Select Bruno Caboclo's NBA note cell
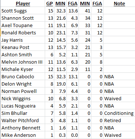The image size is (135, 139). coord(119,76)
